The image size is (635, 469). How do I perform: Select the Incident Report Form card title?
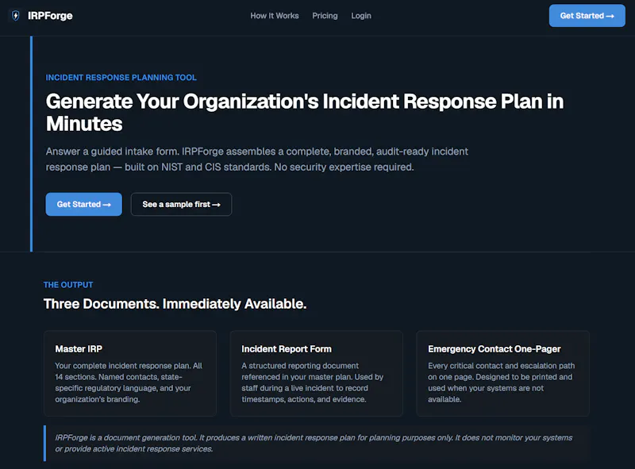coord(287,348)
